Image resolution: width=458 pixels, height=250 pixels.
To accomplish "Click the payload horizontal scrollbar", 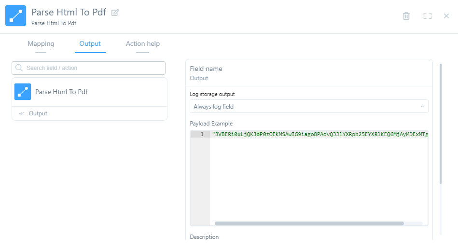I will [309, 223].
